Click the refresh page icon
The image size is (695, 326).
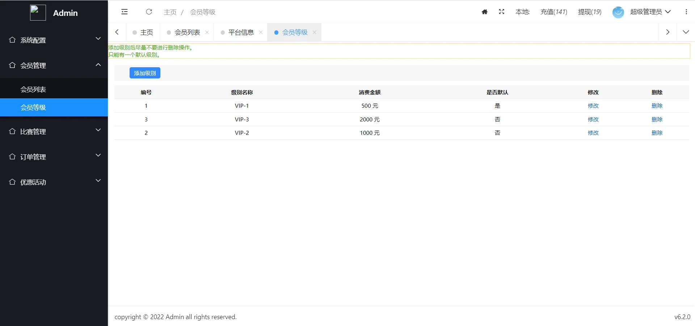click(149, 12)
